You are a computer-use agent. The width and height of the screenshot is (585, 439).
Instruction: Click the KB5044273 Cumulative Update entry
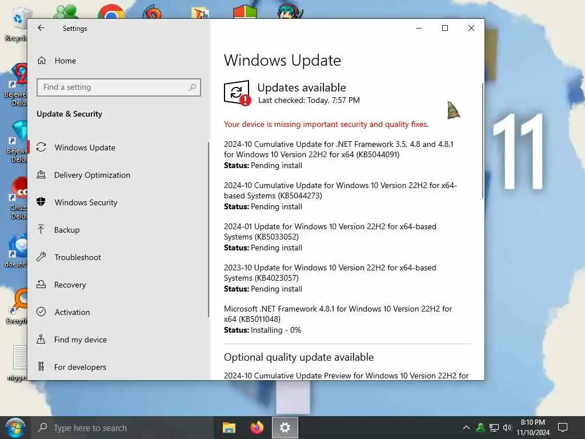coord(340,190)
